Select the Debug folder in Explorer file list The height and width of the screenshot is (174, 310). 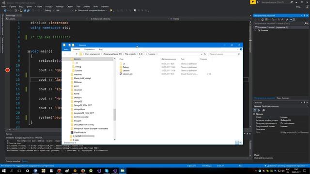[124, 67]
